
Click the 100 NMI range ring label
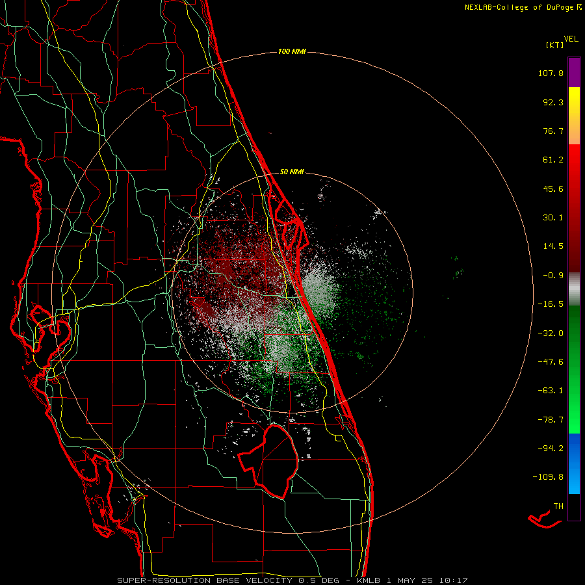tap(292, 51)
